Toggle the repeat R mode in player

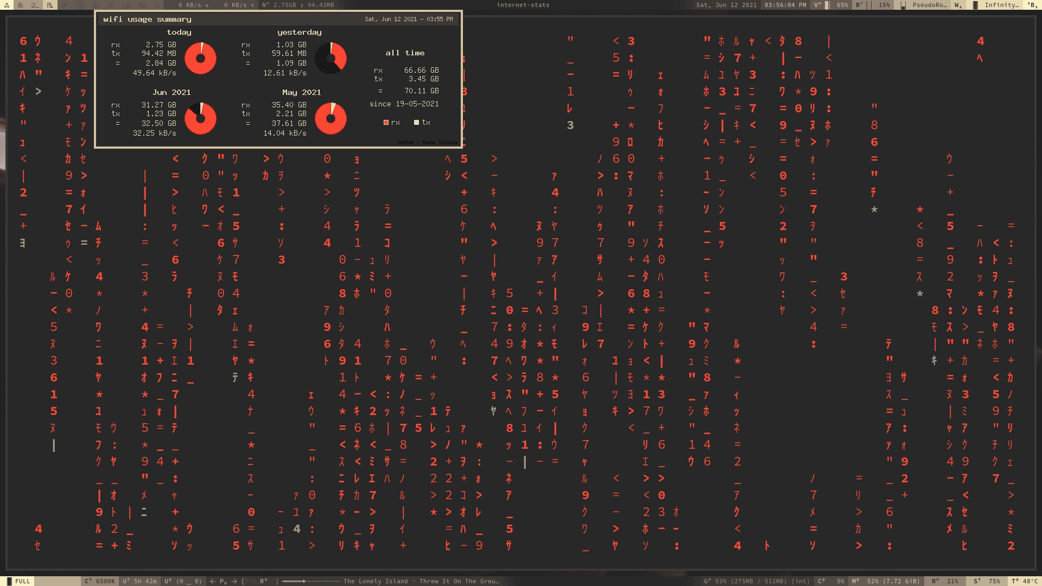pos(263,581)
